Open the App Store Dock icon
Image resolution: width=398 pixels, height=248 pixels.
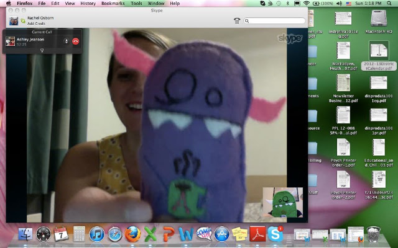(x=222, y=234)
